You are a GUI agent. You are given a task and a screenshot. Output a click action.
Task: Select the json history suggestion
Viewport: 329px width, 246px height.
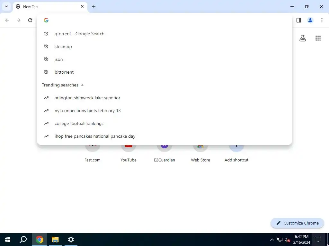164,59
